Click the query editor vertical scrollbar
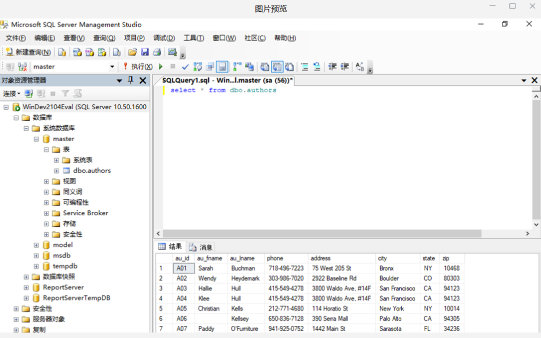The width and height of the screenshot is (541, 338). click(x=536, y=160)
